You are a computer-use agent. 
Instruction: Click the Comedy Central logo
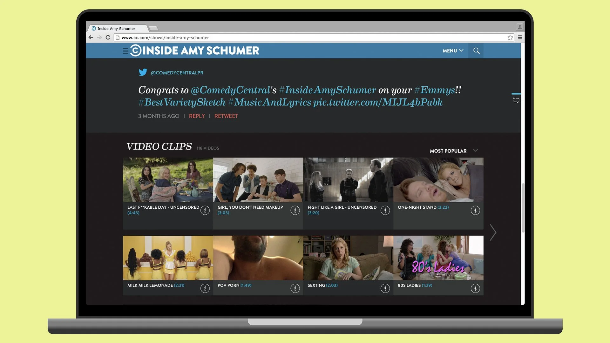(x=136, y=50)
